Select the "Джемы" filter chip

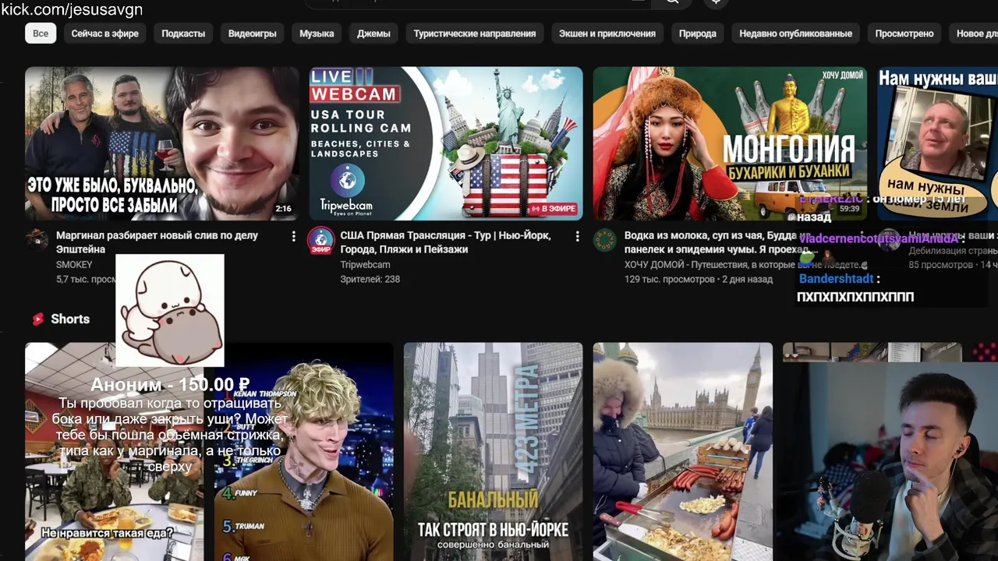pyautogui.click(x=373, y=34)
